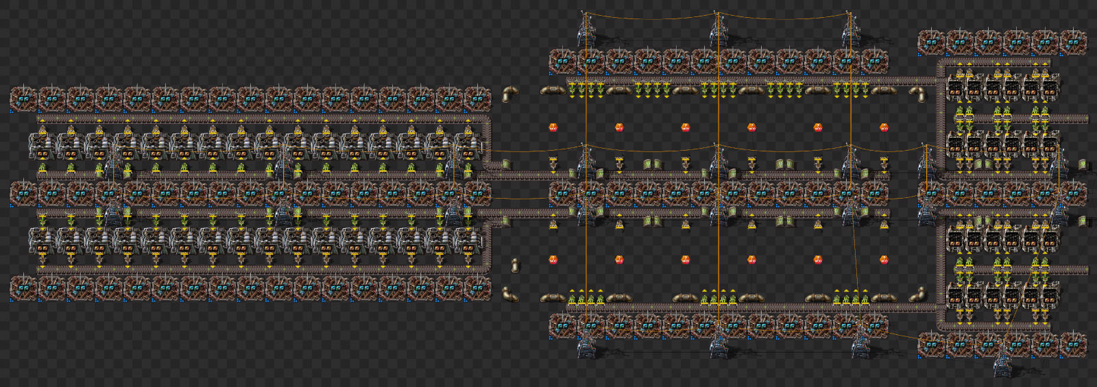Viewport: 1097px width, 387px height.
Task: Click first beacon in right block's bottom row
Action: tap(931, 345)
